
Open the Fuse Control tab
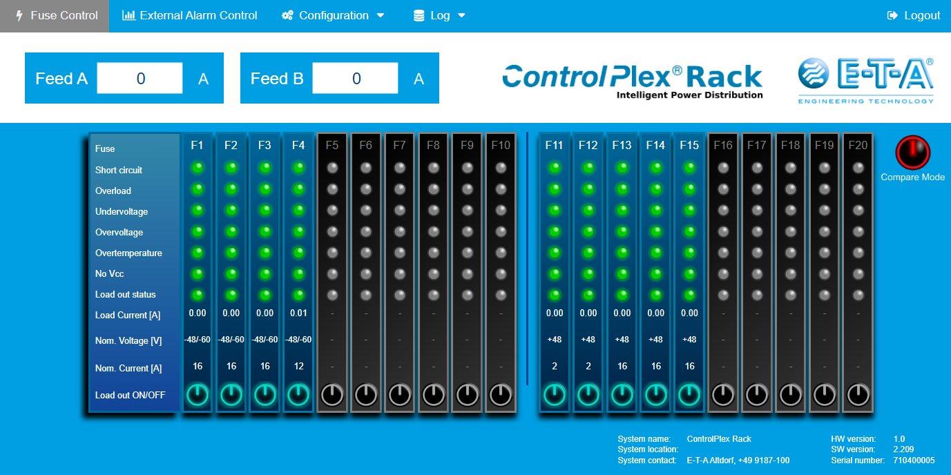55,16
